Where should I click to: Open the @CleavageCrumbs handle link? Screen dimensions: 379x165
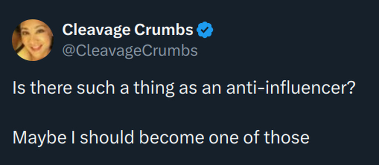tap(130, 51)
